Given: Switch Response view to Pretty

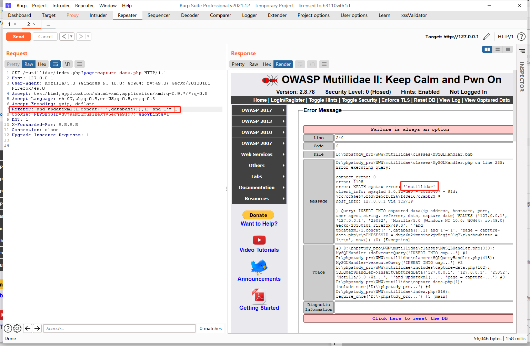Looking at the screenshot, I should (x=238, y=64).
